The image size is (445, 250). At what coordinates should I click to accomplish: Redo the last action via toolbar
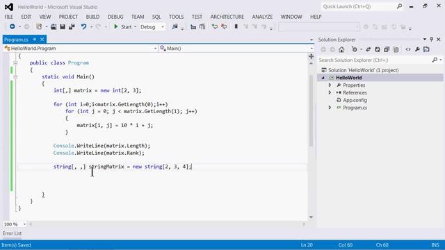coord(98,26)
